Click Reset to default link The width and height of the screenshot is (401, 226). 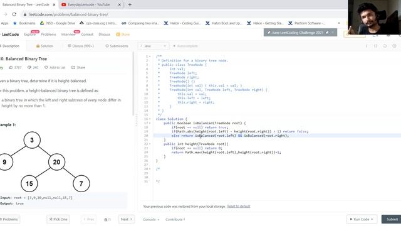point(239,207)
